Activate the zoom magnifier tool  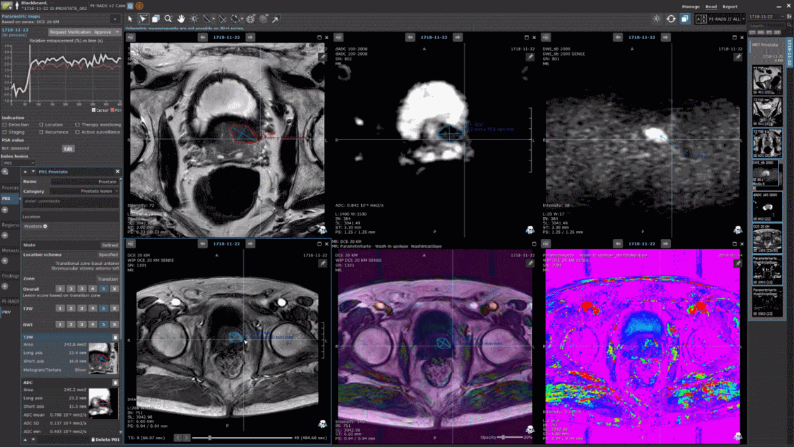(x=168, y=19)
